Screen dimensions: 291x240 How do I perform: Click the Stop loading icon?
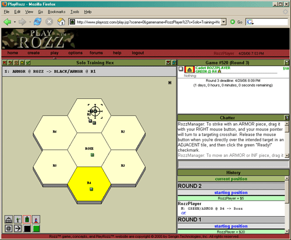click(49, 22)
